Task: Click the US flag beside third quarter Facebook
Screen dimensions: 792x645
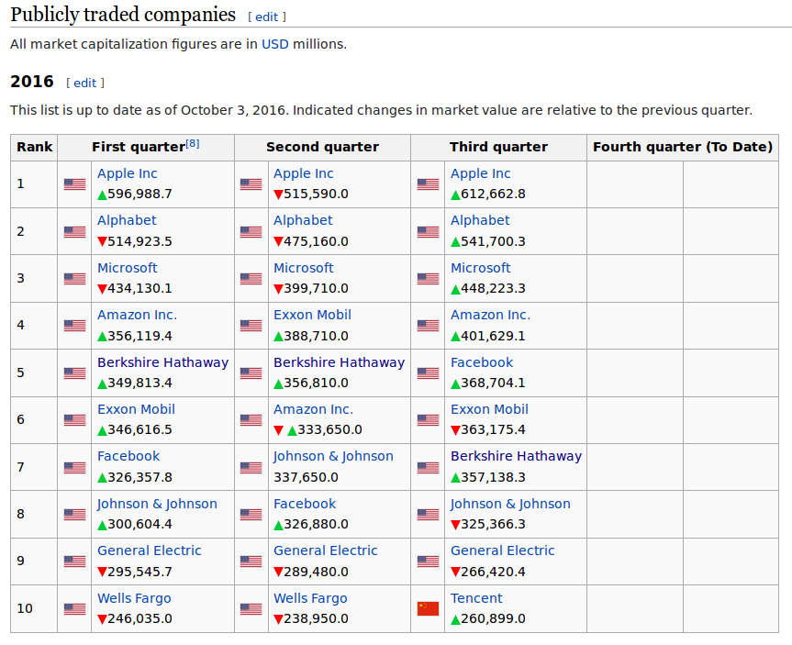Action: (428, 373)
